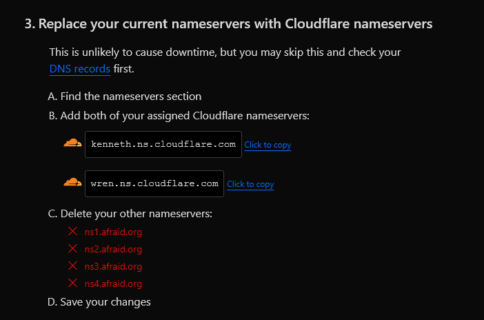
Task: Select the kenneth.ns.cloudflare.com nameserver field
Action: [163, 144]
